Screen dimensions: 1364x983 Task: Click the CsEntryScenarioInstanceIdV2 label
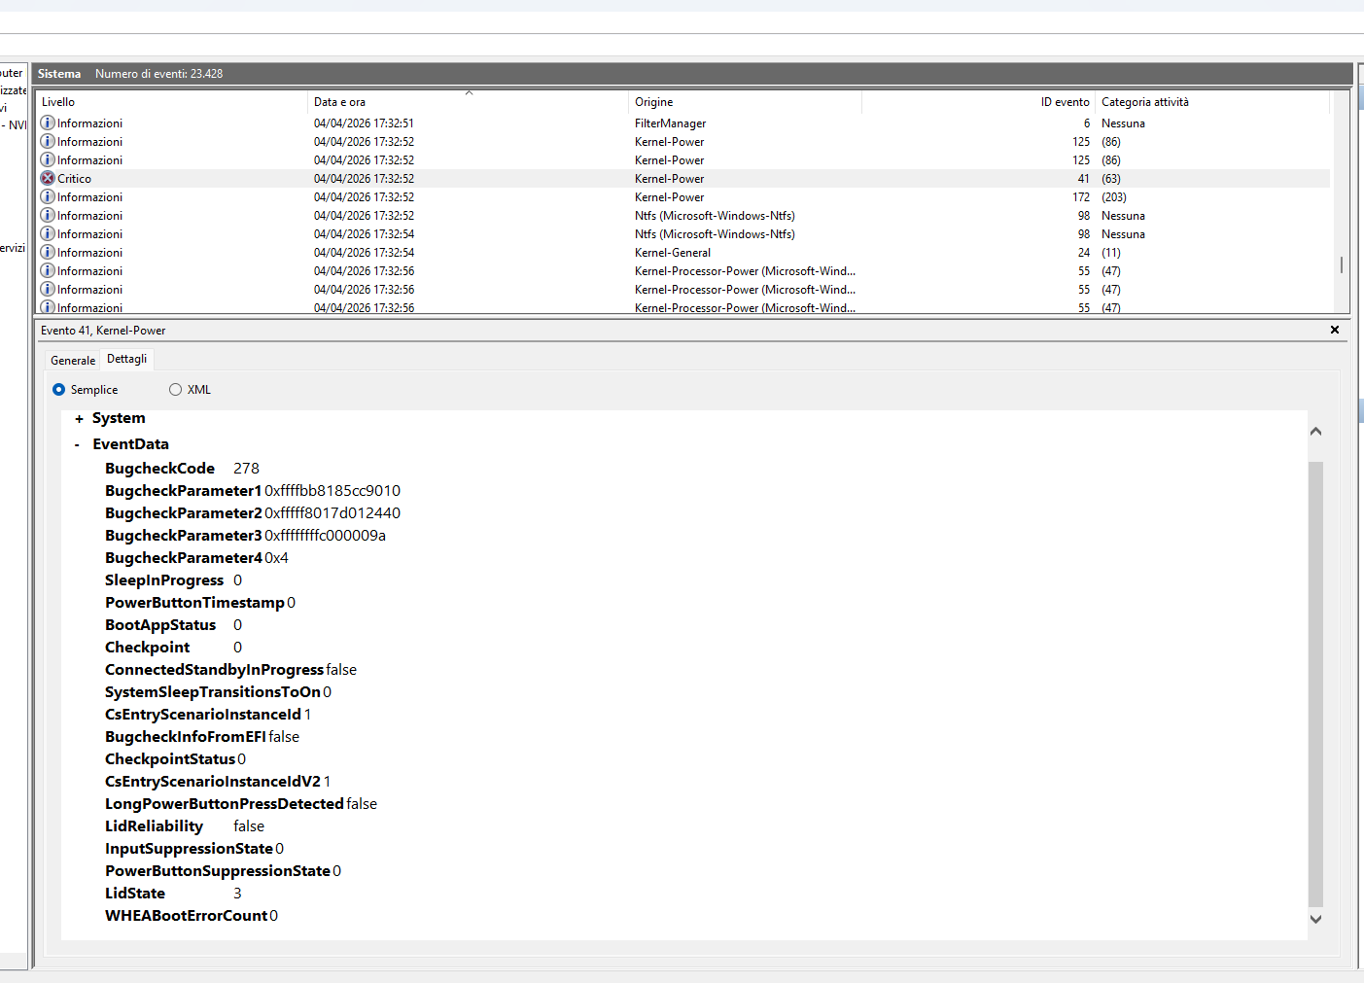pos(213,782)
